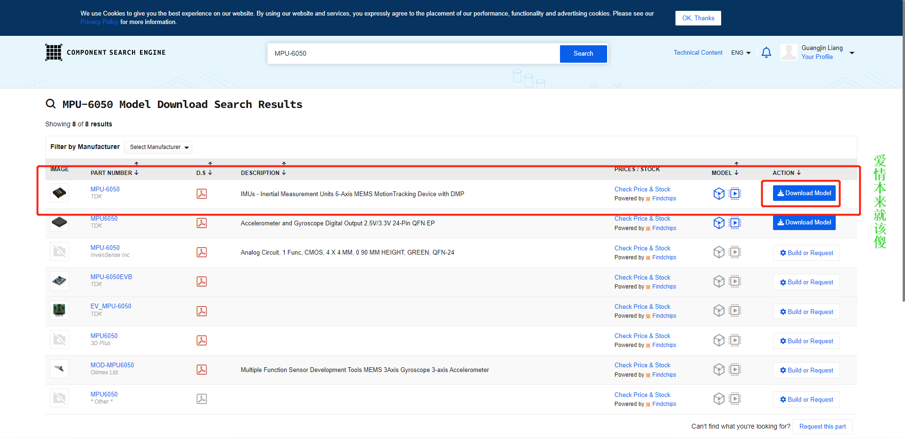Image resolution: width=905 pixels, height=438 pixels.
Task: Open EV_MPU-6050 board thumbnail
Action: 59,310
